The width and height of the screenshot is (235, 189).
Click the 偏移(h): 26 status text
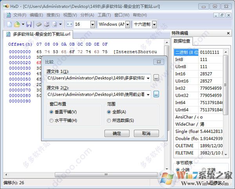click(14, 183)
